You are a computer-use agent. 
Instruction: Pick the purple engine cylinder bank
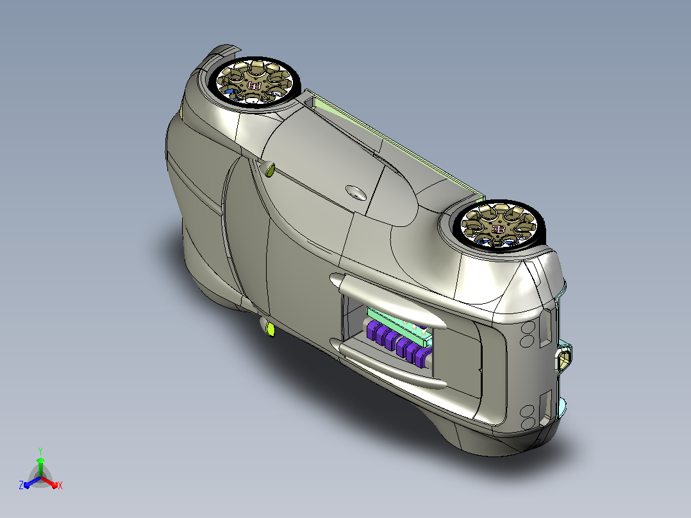click(398, 344)
